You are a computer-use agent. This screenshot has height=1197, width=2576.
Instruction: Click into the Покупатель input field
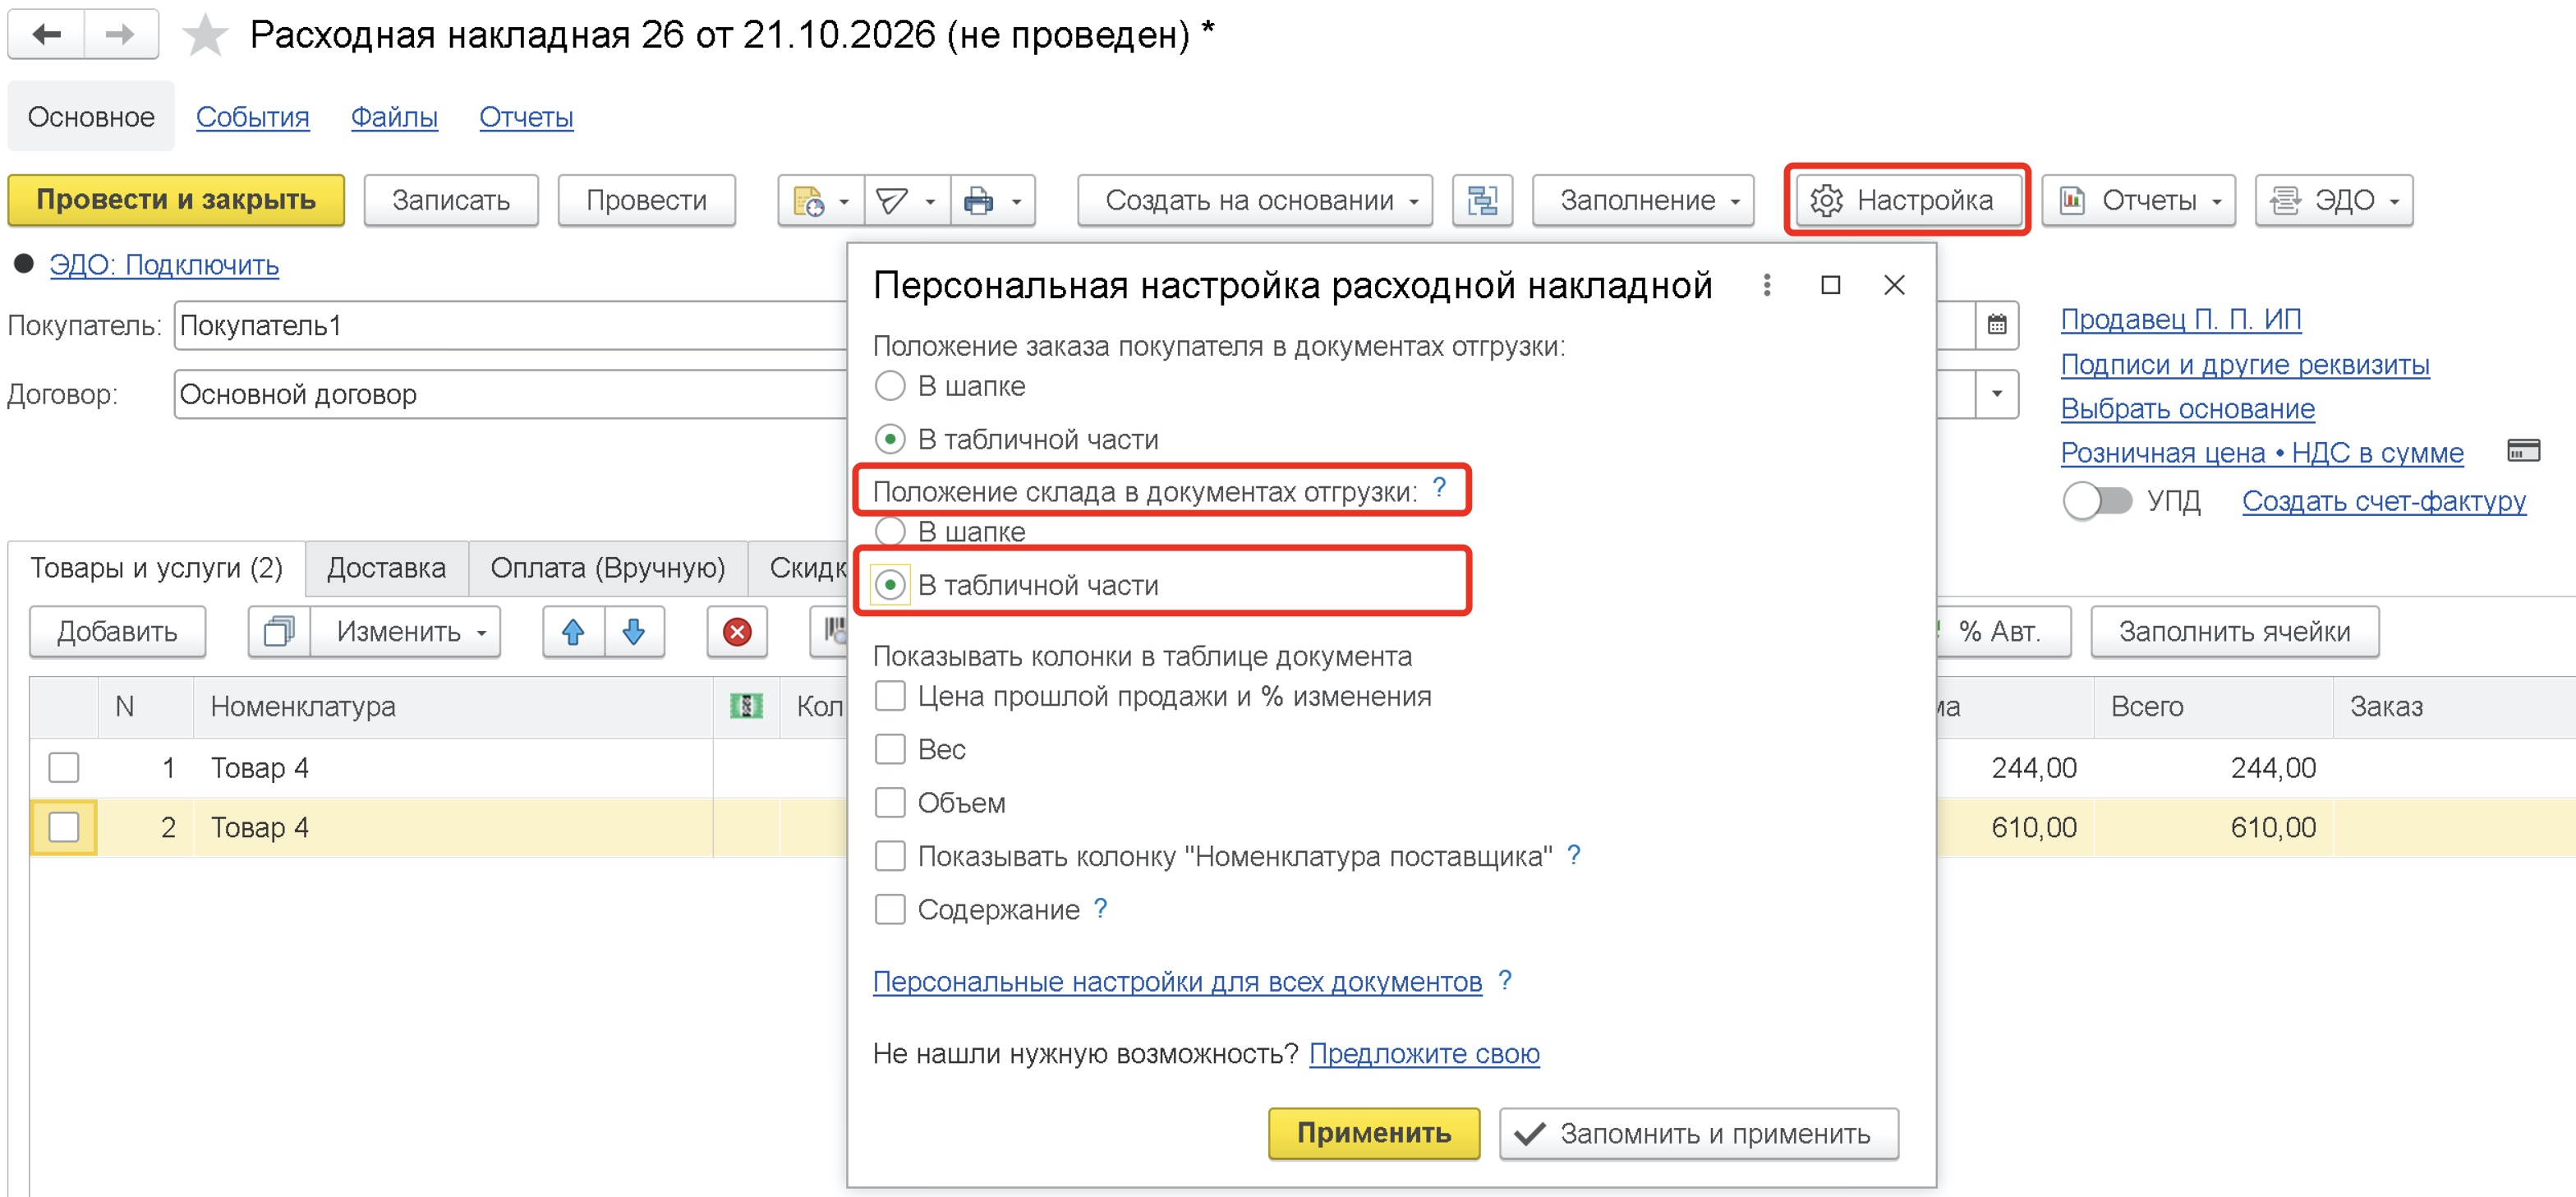[510, 326]
